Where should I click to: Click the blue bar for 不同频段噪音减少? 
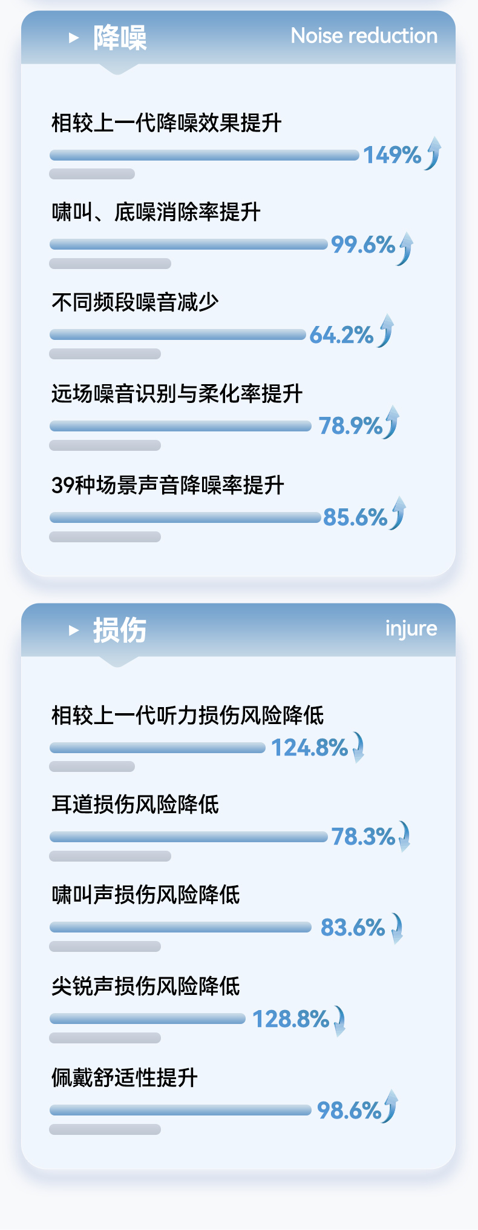177,334
